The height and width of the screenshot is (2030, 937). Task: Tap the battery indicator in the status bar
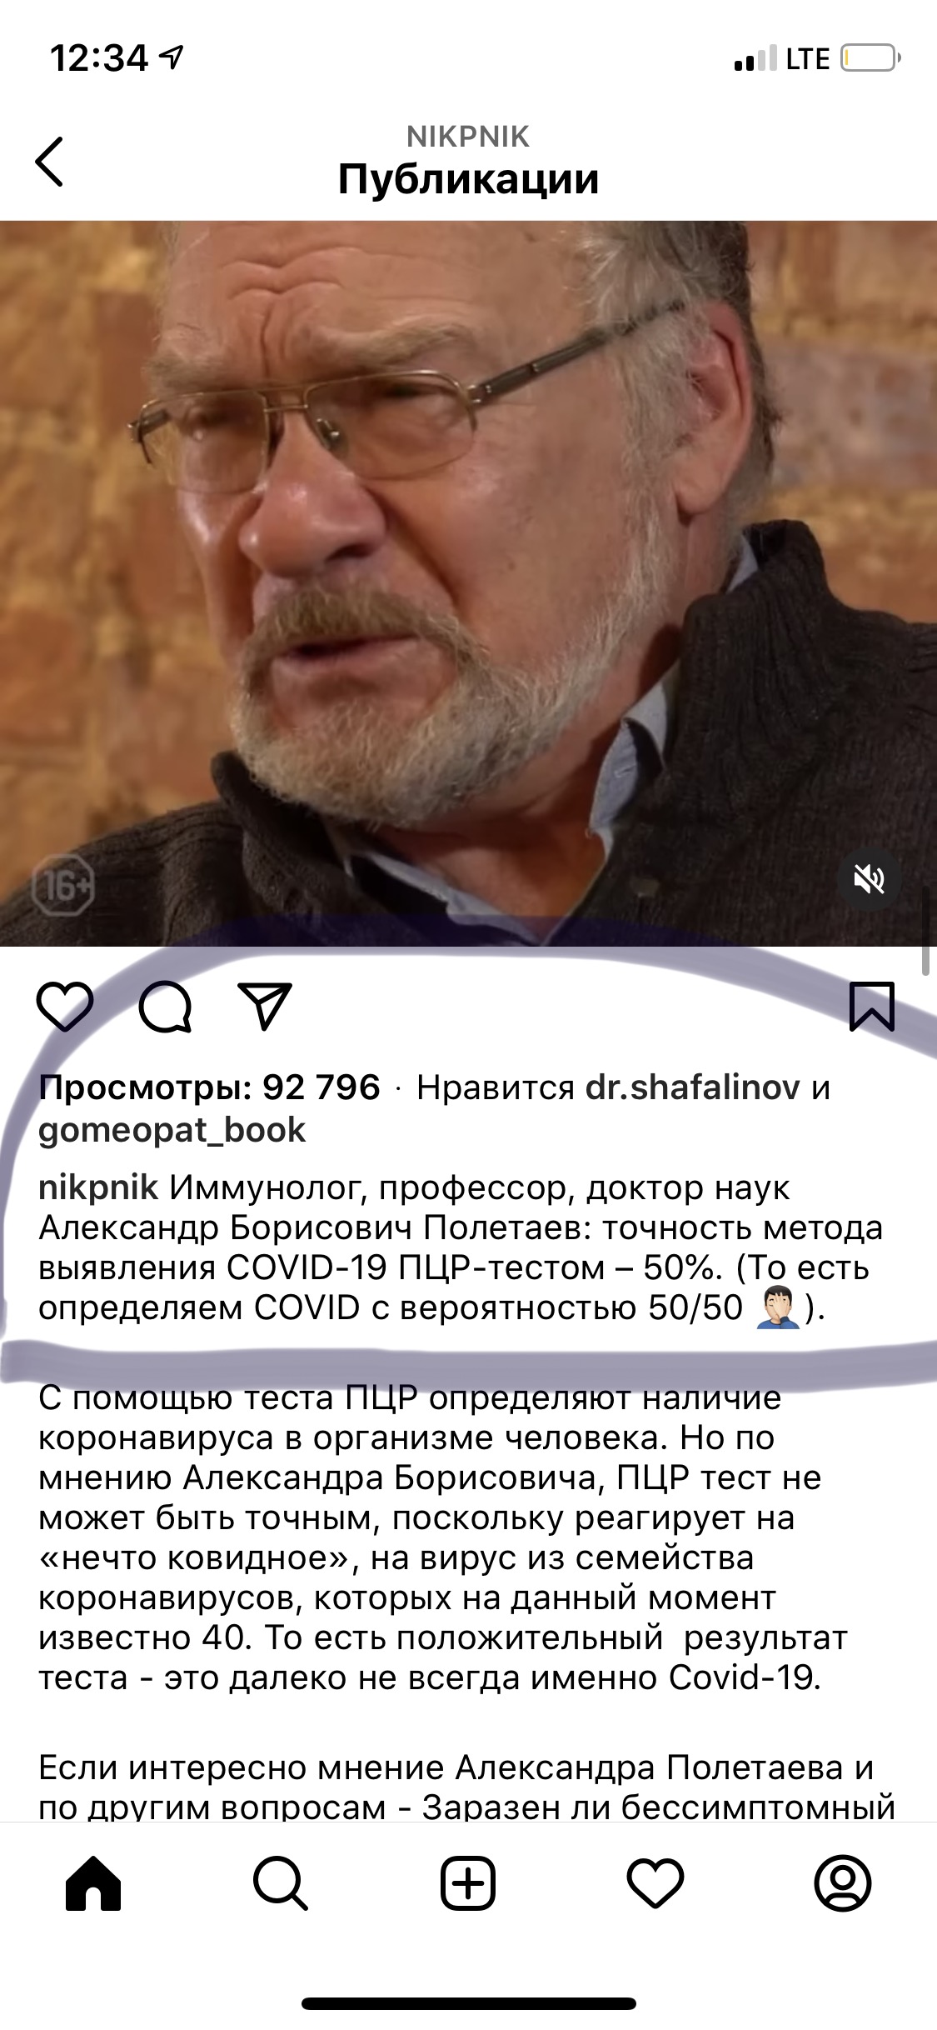click(870, 58)
